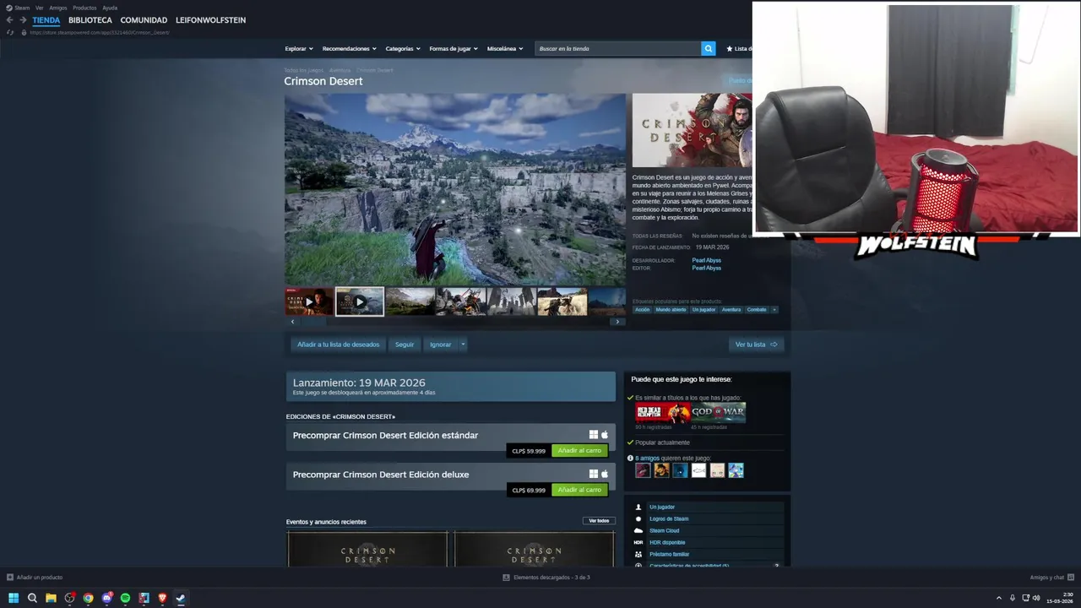Click Añadir a tu lista de deseados

point(339,345)
